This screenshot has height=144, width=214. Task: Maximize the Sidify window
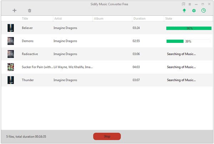[203, 4]
